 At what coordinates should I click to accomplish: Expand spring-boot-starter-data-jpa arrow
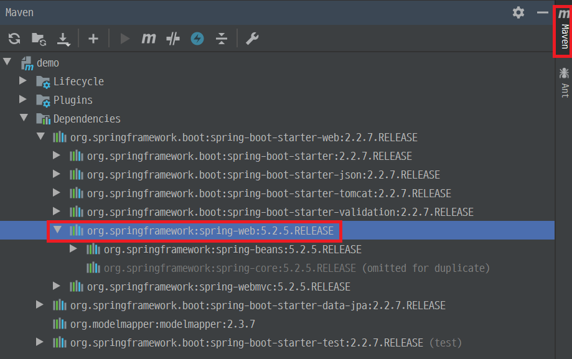click(x=40, y=305)
